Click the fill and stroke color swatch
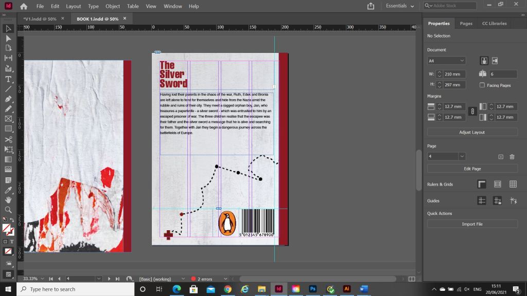This screenshot has height=296, width=527. [x=8, y=229]
